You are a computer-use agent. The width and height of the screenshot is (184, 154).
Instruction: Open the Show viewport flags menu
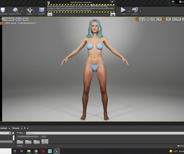pyautogui.click(x=25, y=19)
